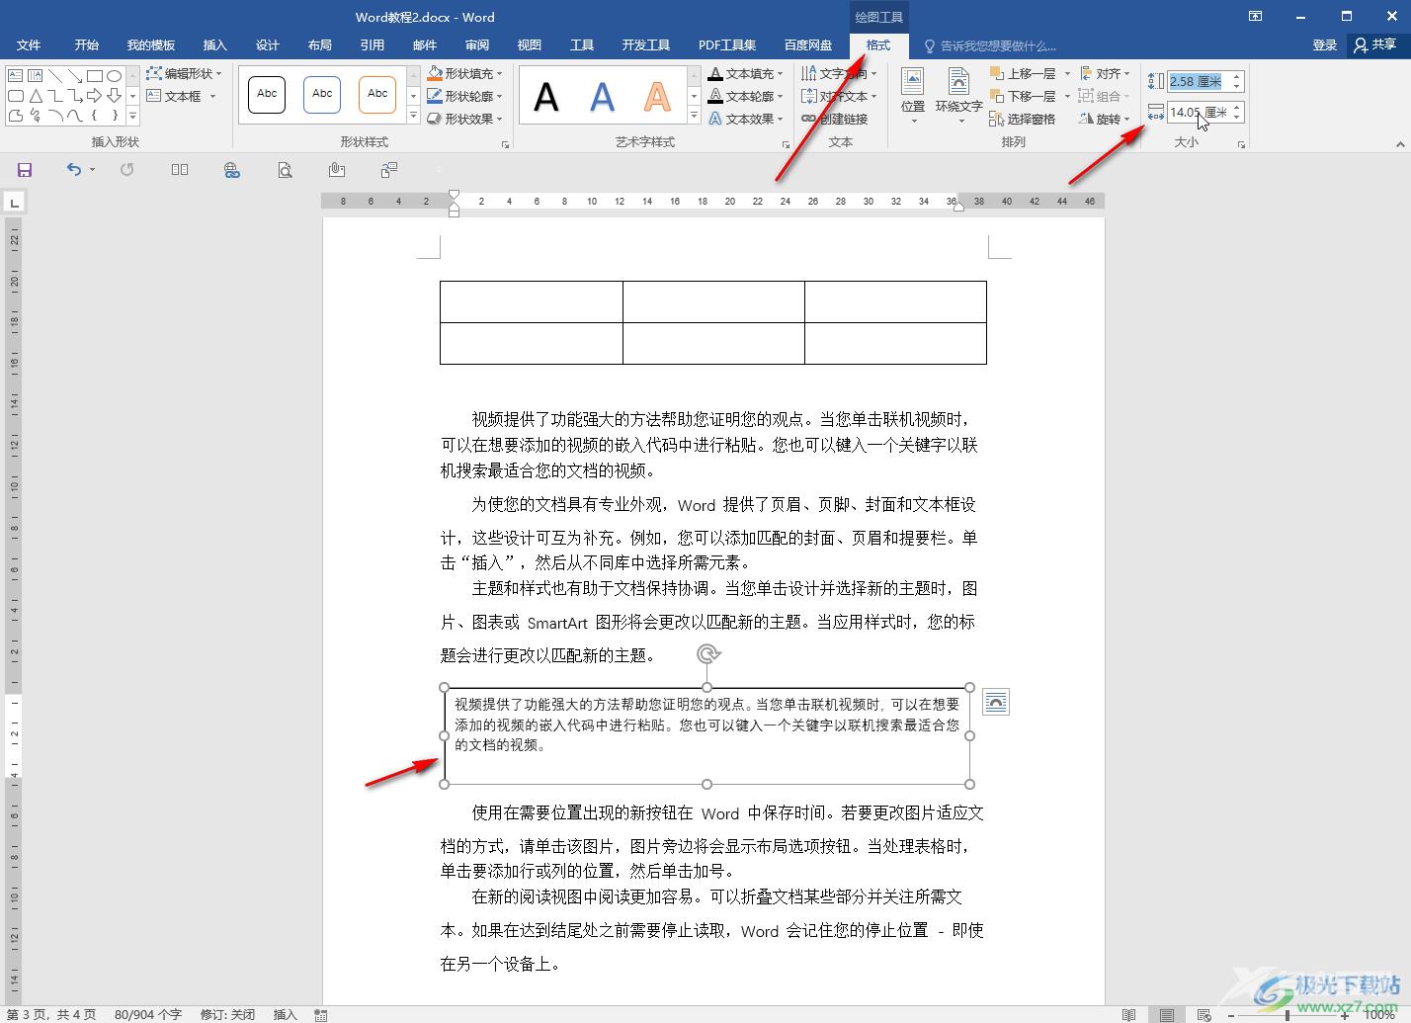1411x1023 pixels.
Task: Switch to print layout view
Action: tap(1167, 1015)
